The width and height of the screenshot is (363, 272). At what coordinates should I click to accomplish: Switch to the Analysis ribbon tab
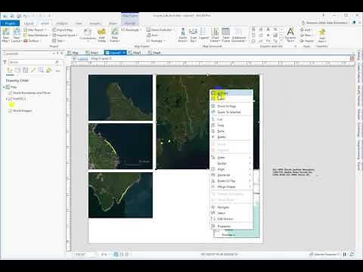[62, 23]
